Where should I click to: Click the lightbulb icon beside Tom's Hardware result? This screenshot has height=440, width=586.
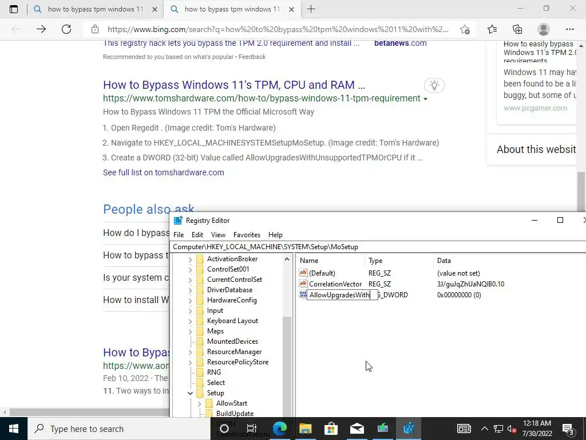(x=434, y=85)
